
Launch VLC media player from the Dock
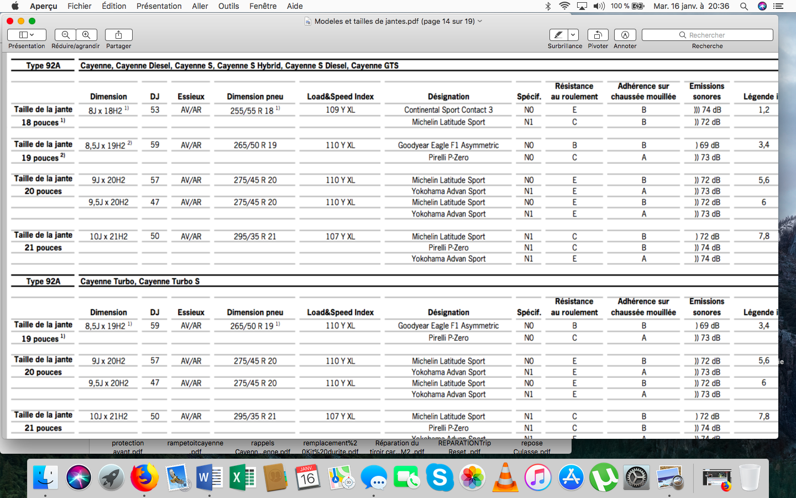505,477
